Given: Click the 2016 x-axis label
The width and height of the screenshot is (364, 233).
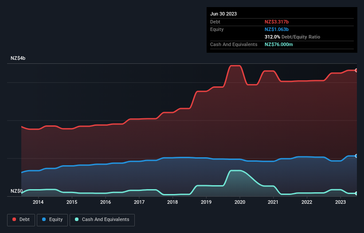Looking at the screenshot, I should (106, 202).
